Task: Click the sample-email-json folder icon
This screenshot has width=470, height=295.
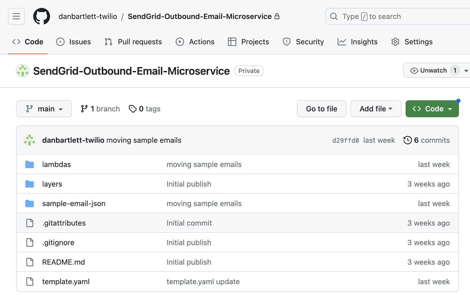Action: pyautogui.click(x=30, y=204)
